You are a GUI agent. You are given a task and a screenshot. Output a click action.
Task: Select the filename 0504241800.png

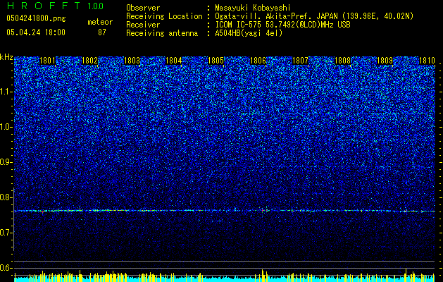(x=36, y=18)
